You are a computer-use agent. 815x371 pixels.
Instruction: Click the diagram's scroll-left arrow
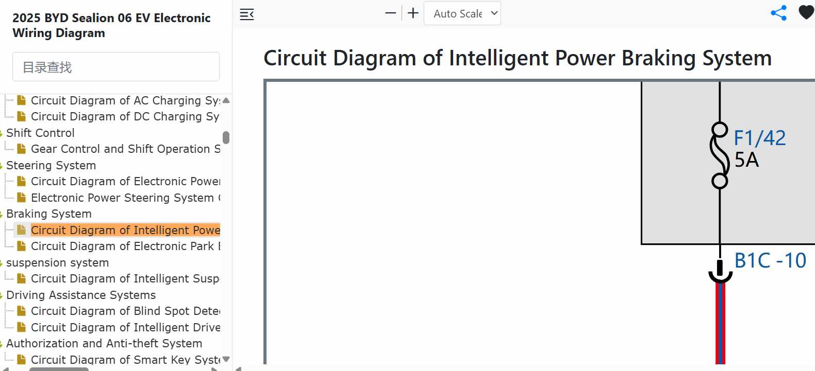pyautogui.click(x=238, y=368)
